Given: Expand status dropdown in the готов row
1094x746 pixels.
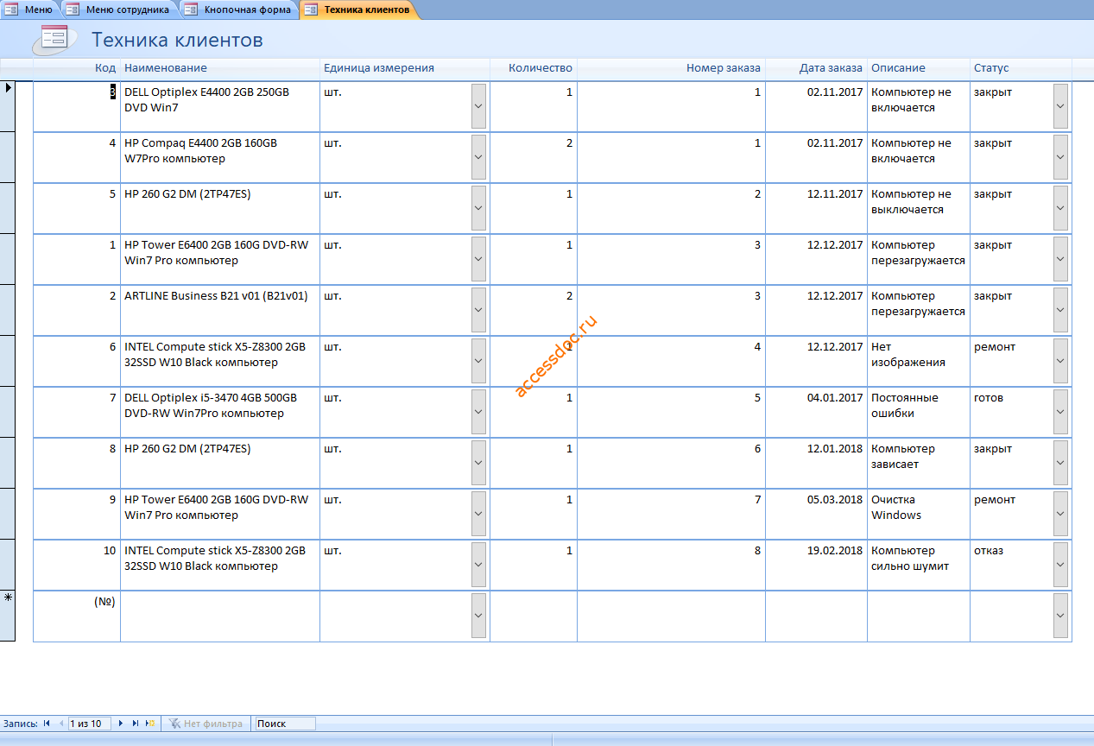Looking at the screenshot, I should [x=1060, y=412].
